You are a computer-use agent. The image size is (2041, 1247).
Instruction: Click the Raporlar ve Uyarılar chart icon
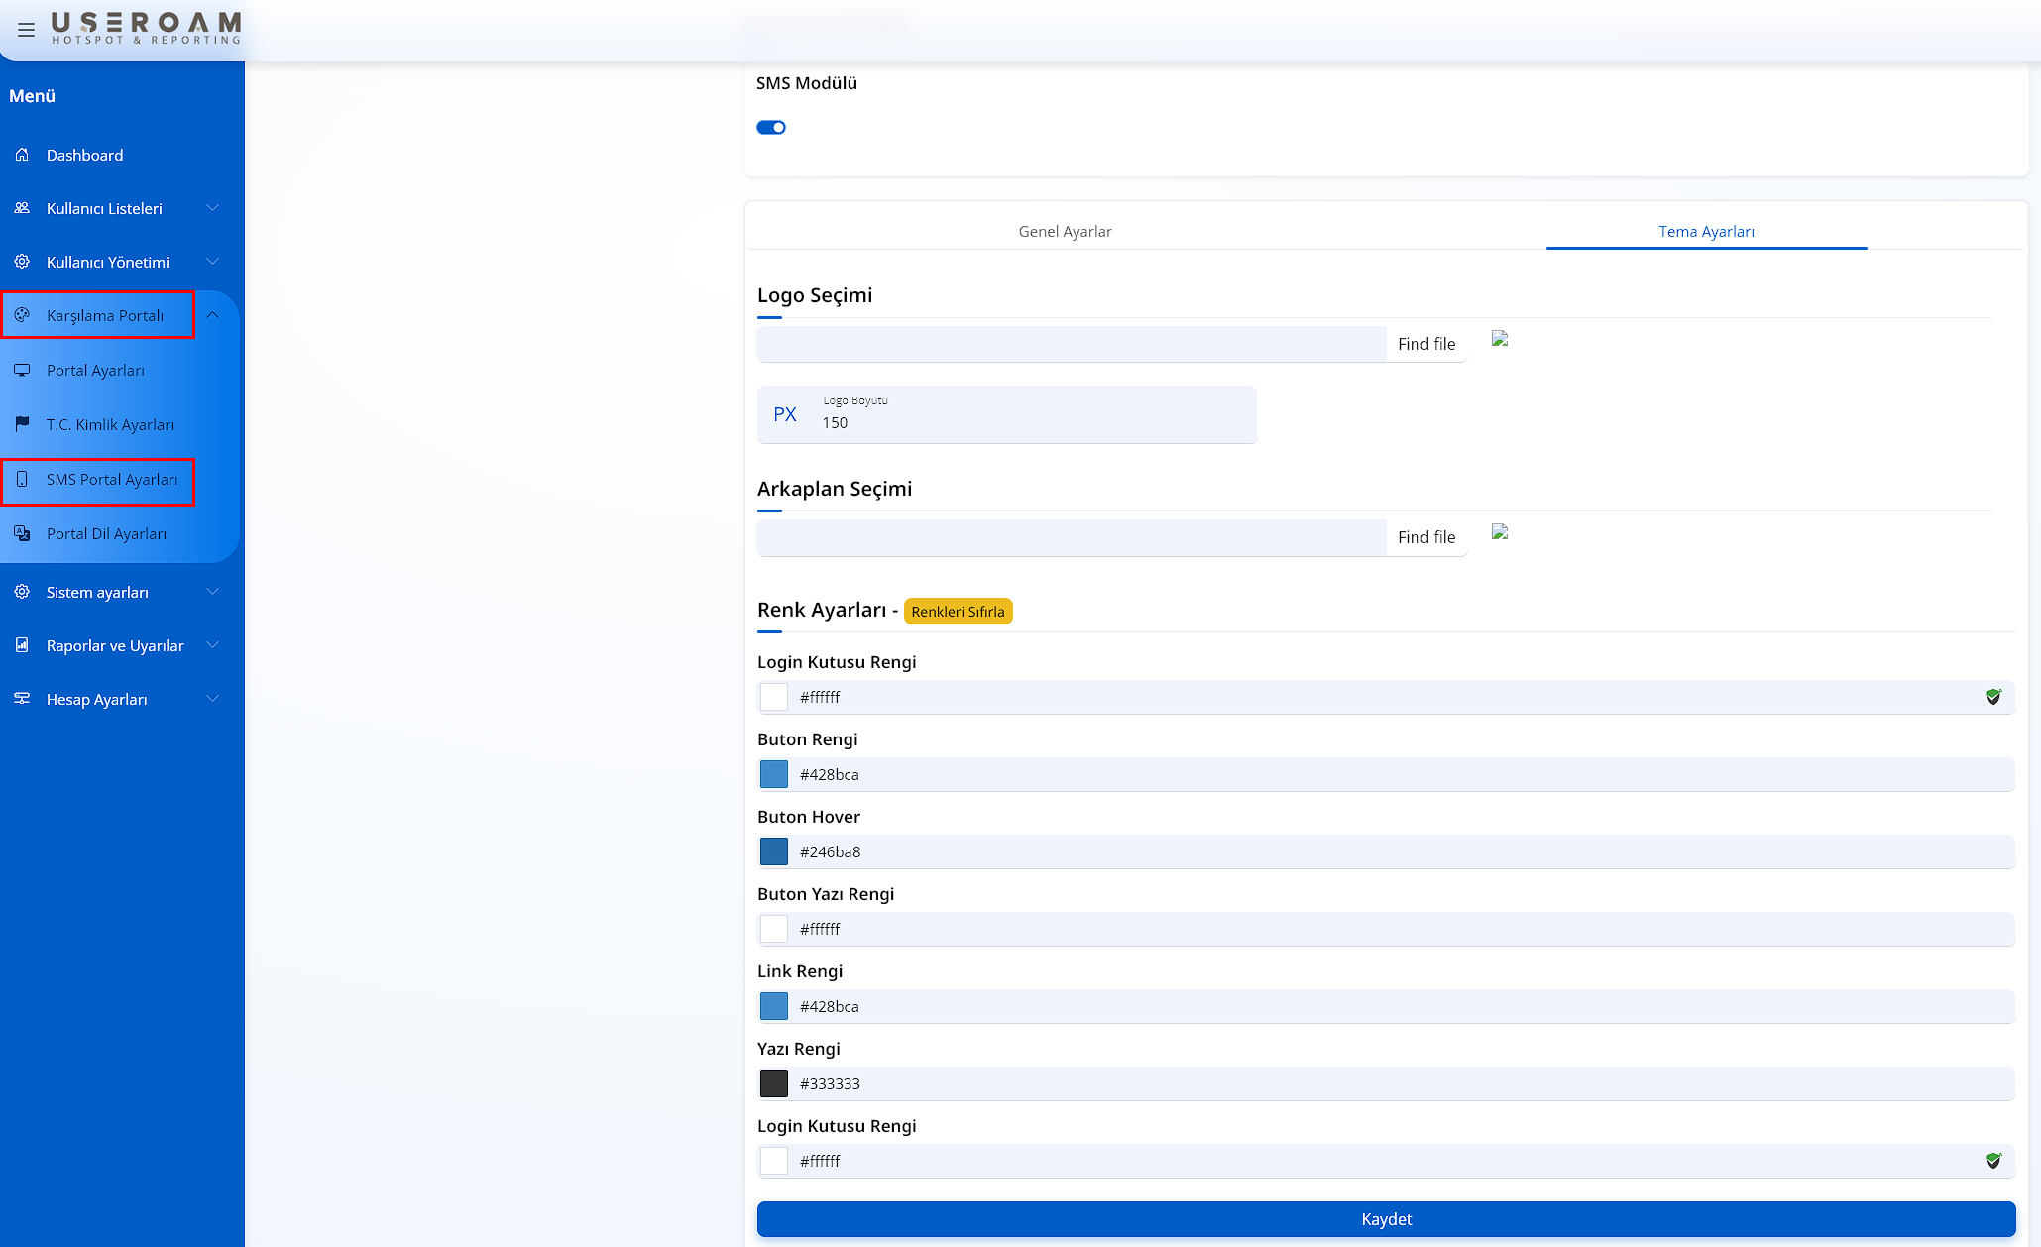point(22,645)
